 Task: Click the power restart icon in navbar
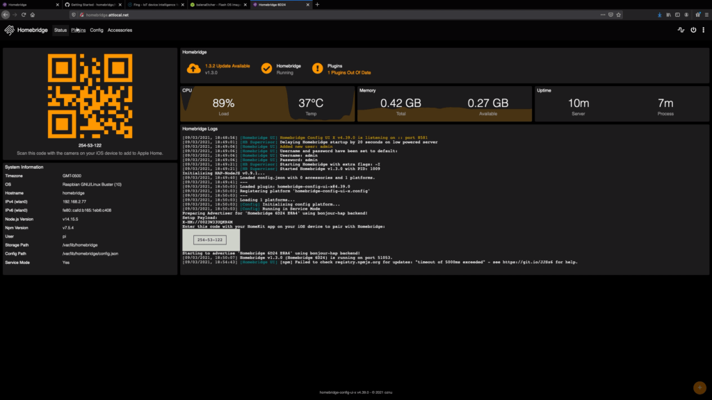pyautogui.click(x=693, y=30)
